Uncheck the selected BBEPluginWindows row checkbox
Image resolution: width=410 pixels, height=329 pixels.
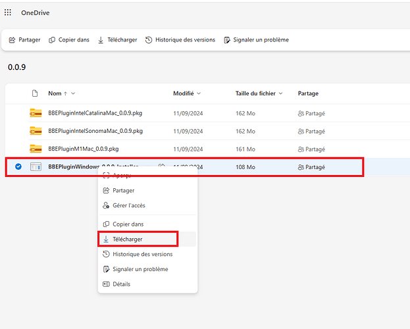[x=18, y=166]
